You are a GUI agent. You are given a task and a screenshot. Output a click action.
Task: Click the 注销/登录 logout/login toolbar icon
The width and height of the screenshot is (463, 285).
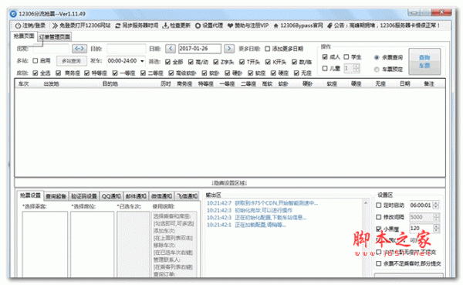tap(19, 25)
